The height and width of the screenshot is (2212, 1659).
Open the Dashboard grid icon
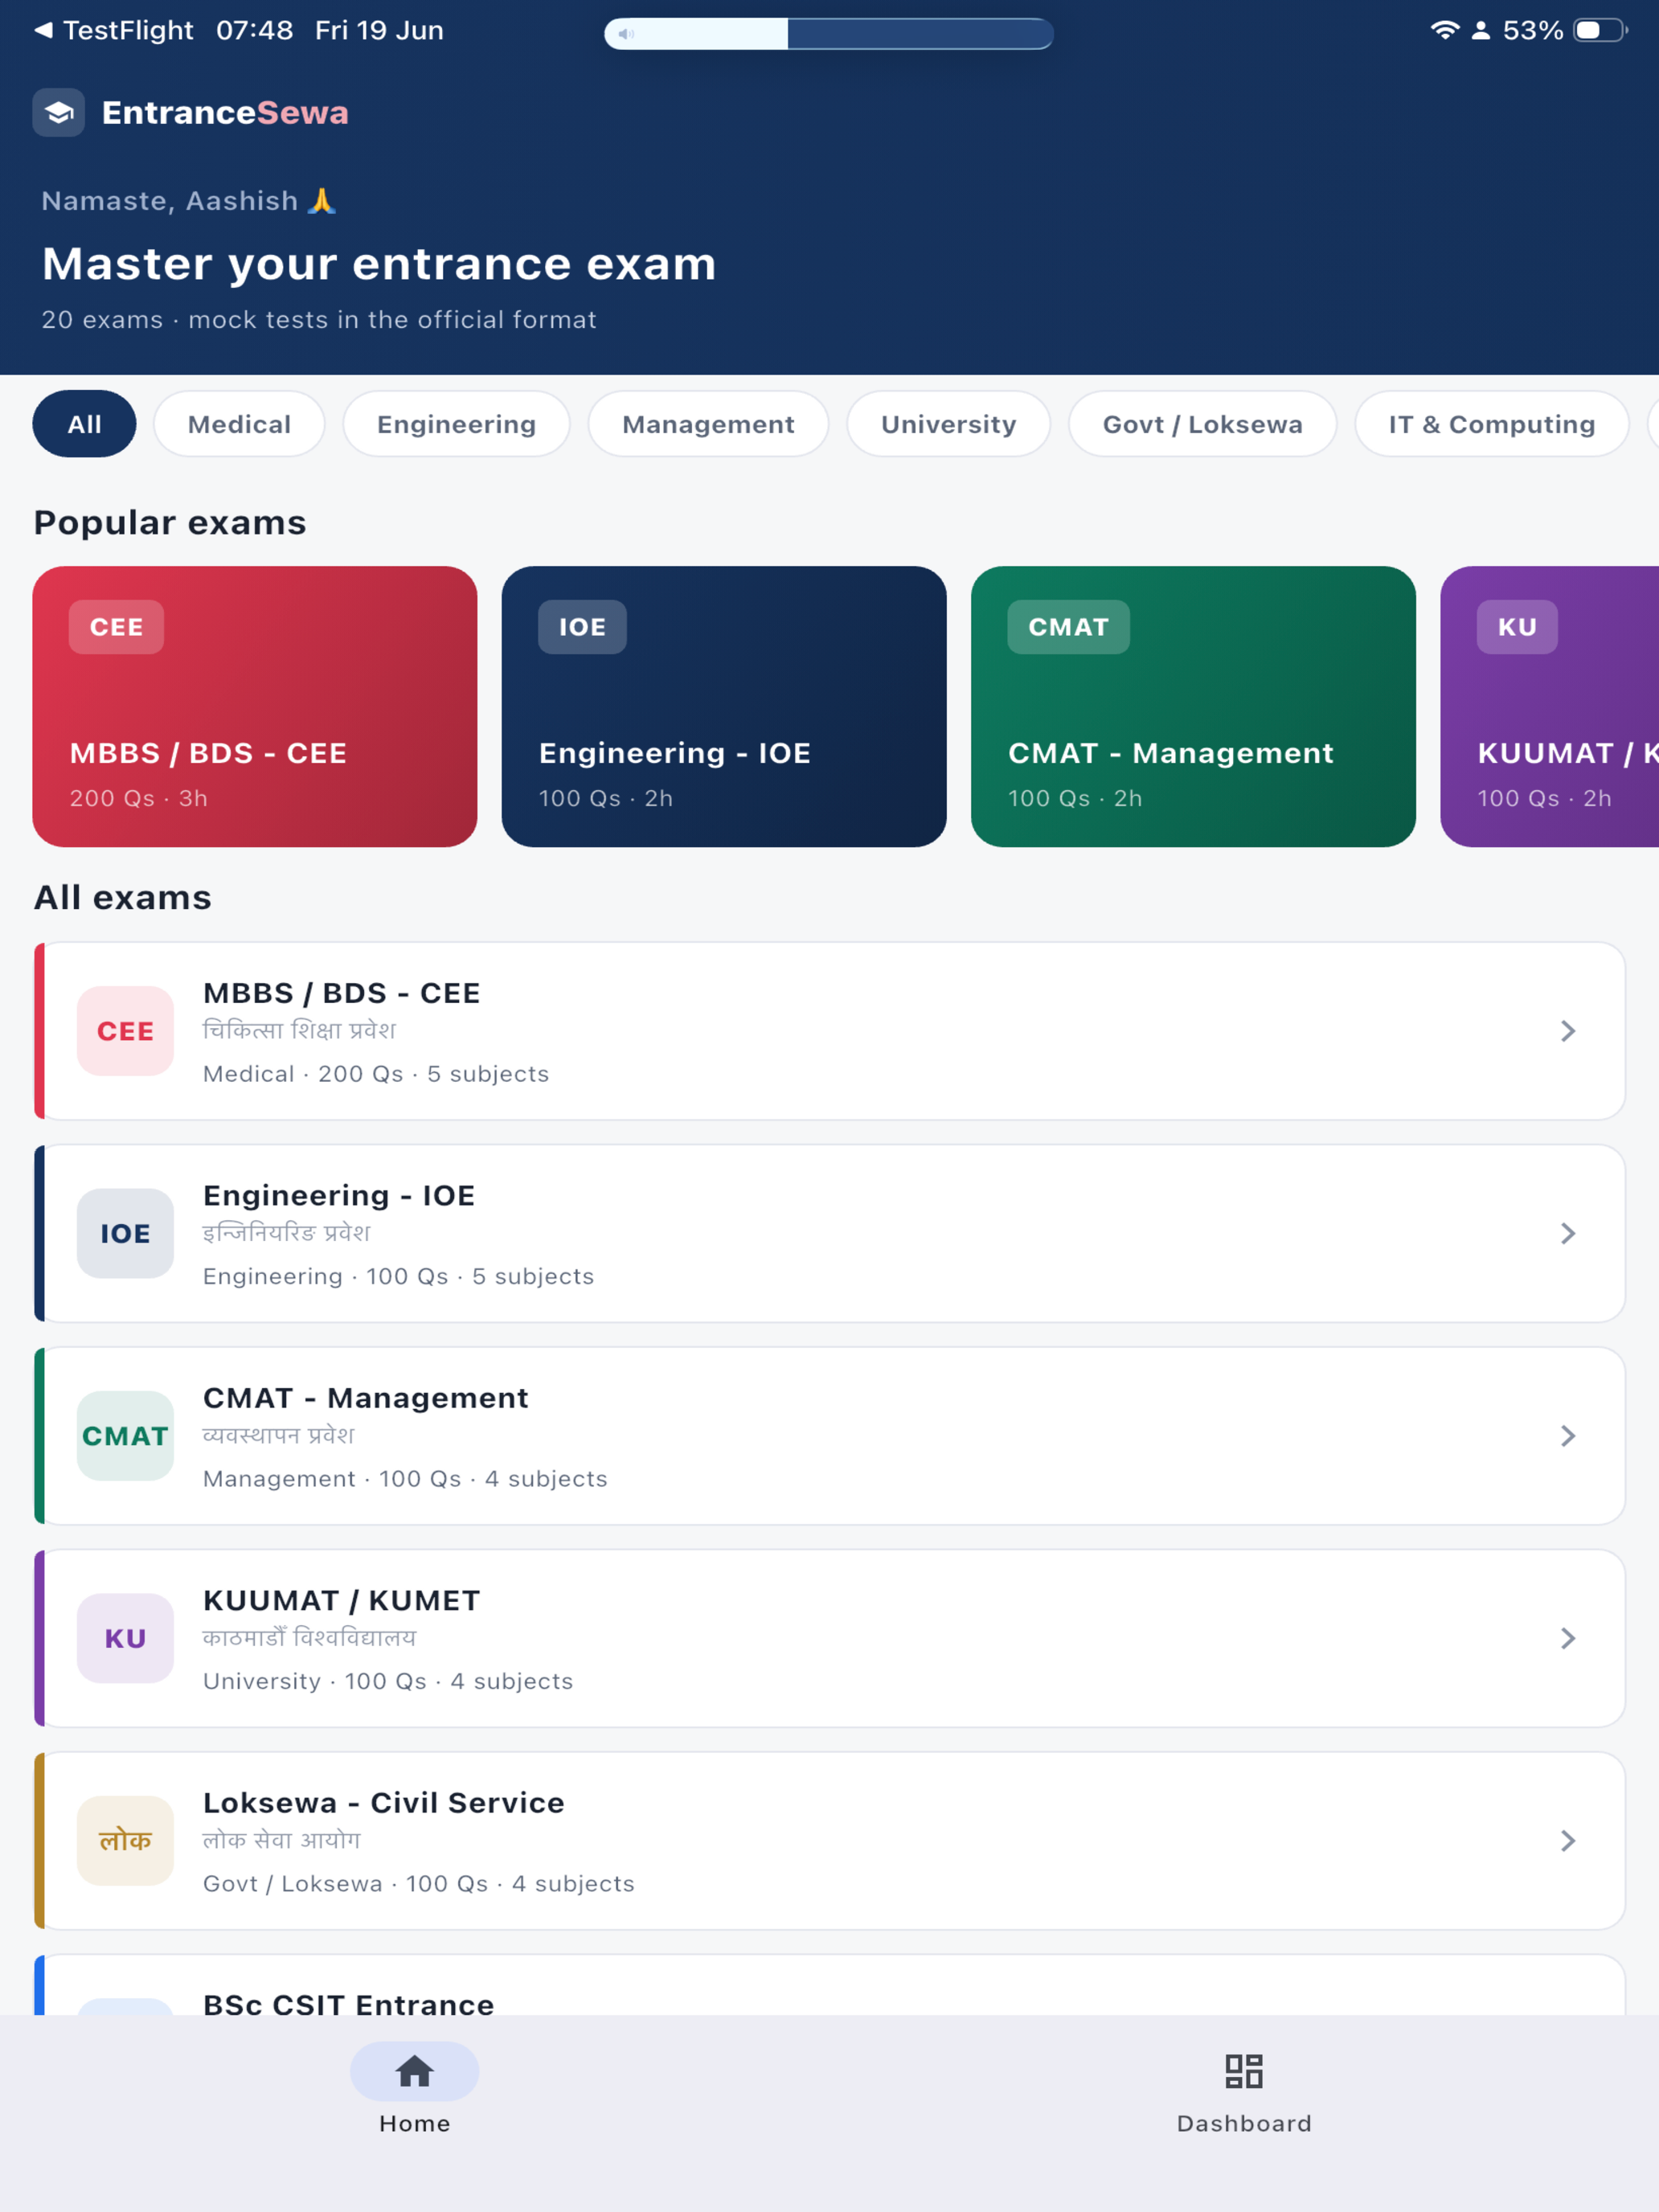(1244, 2071)
